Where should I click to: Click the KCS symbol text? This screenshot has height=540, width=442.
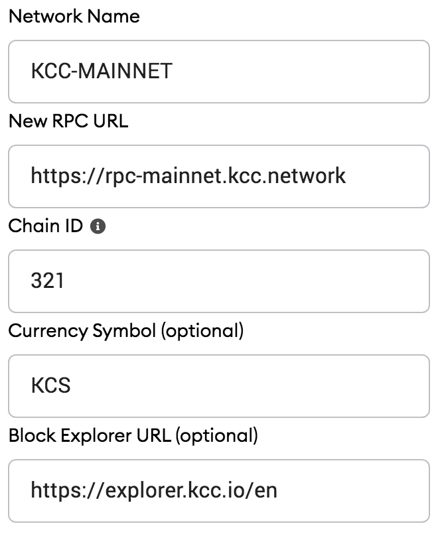(x=50, y=386)
